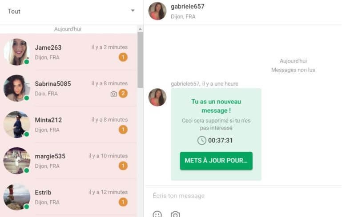
Task: Click the METS À JOUR POUR... button
Action: click(x=216, y=161)
